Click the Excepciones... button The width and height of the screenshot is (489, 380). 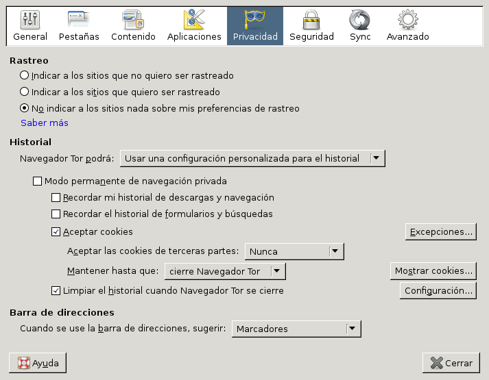point(441,232)
